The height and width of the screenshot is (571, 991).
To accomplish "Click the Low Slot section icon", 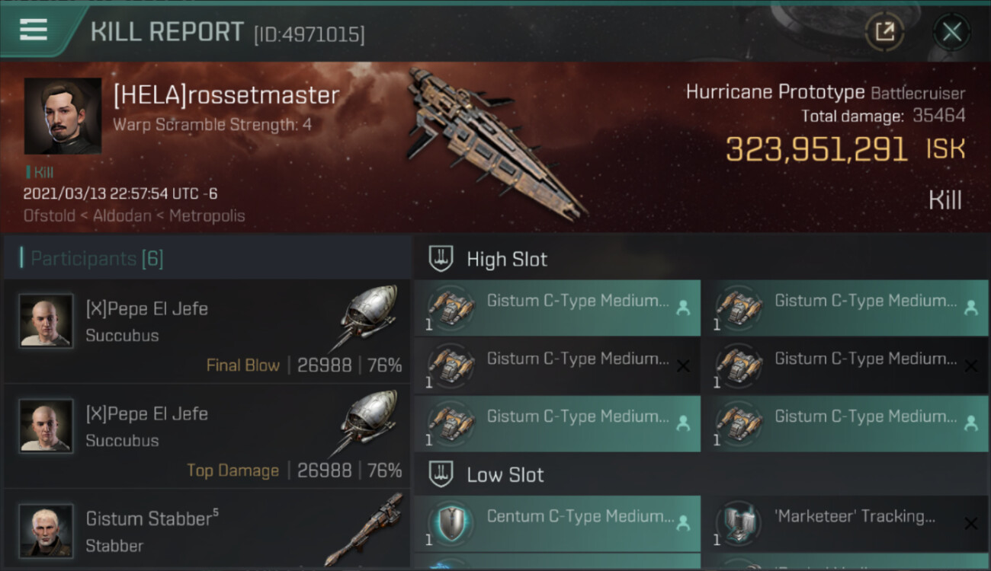I will (441, 474).
